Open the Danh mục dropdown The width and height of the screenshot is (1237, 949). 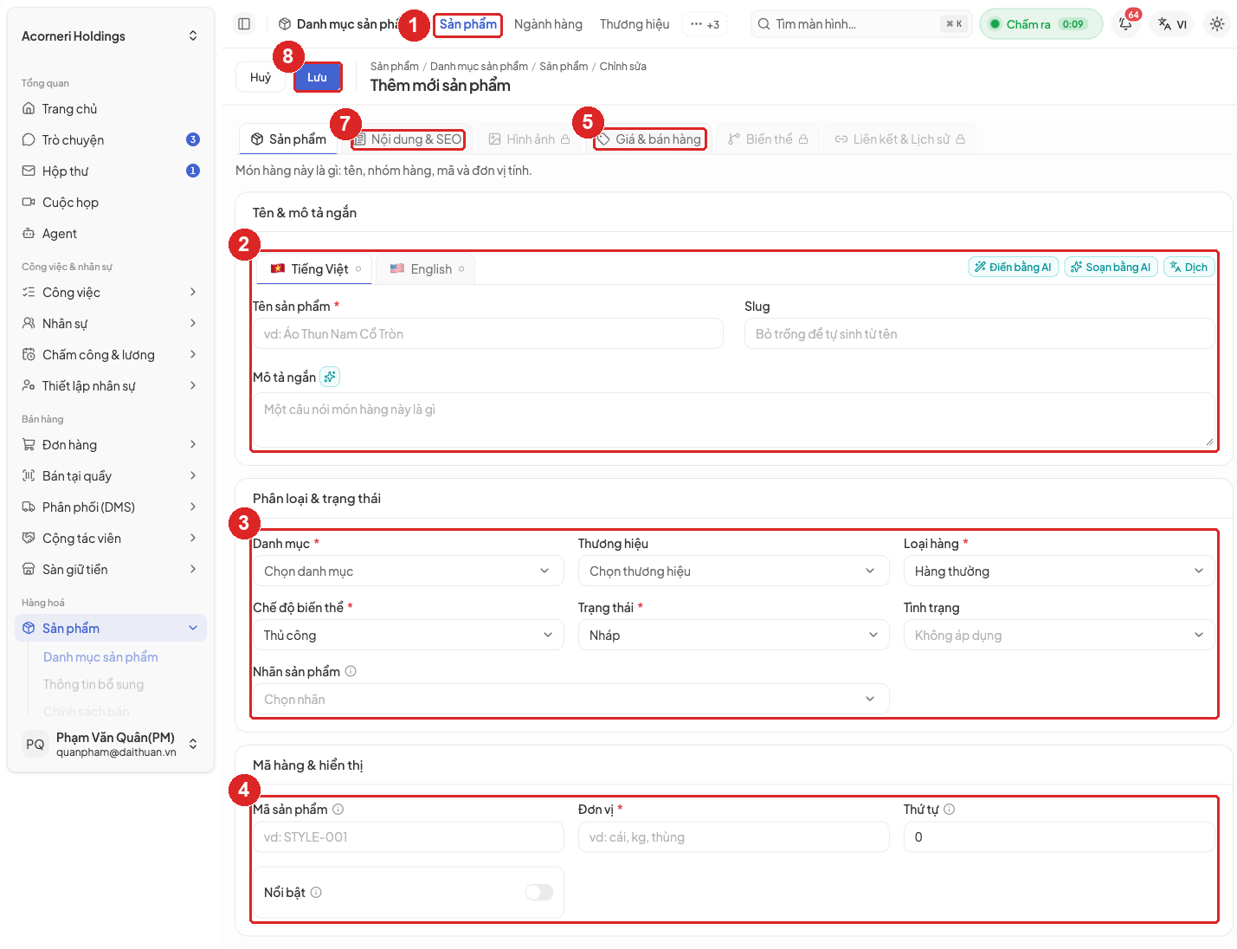pos(409,571)
